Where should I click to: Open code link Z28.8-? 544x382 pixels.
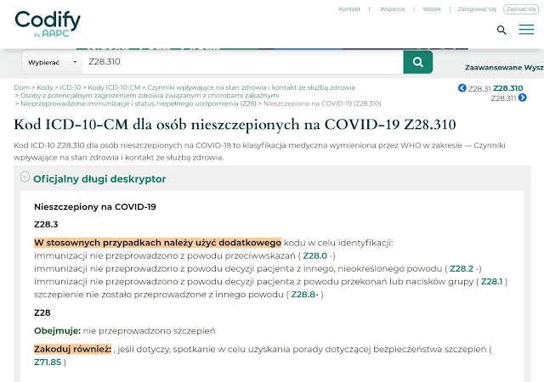tap(304, 295)
